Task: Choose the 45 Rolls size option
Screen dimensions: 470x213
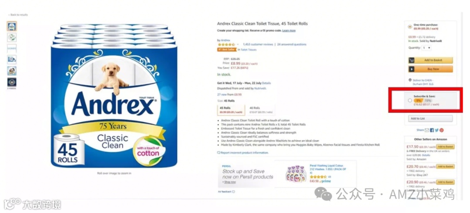Action: pos(231,110)
